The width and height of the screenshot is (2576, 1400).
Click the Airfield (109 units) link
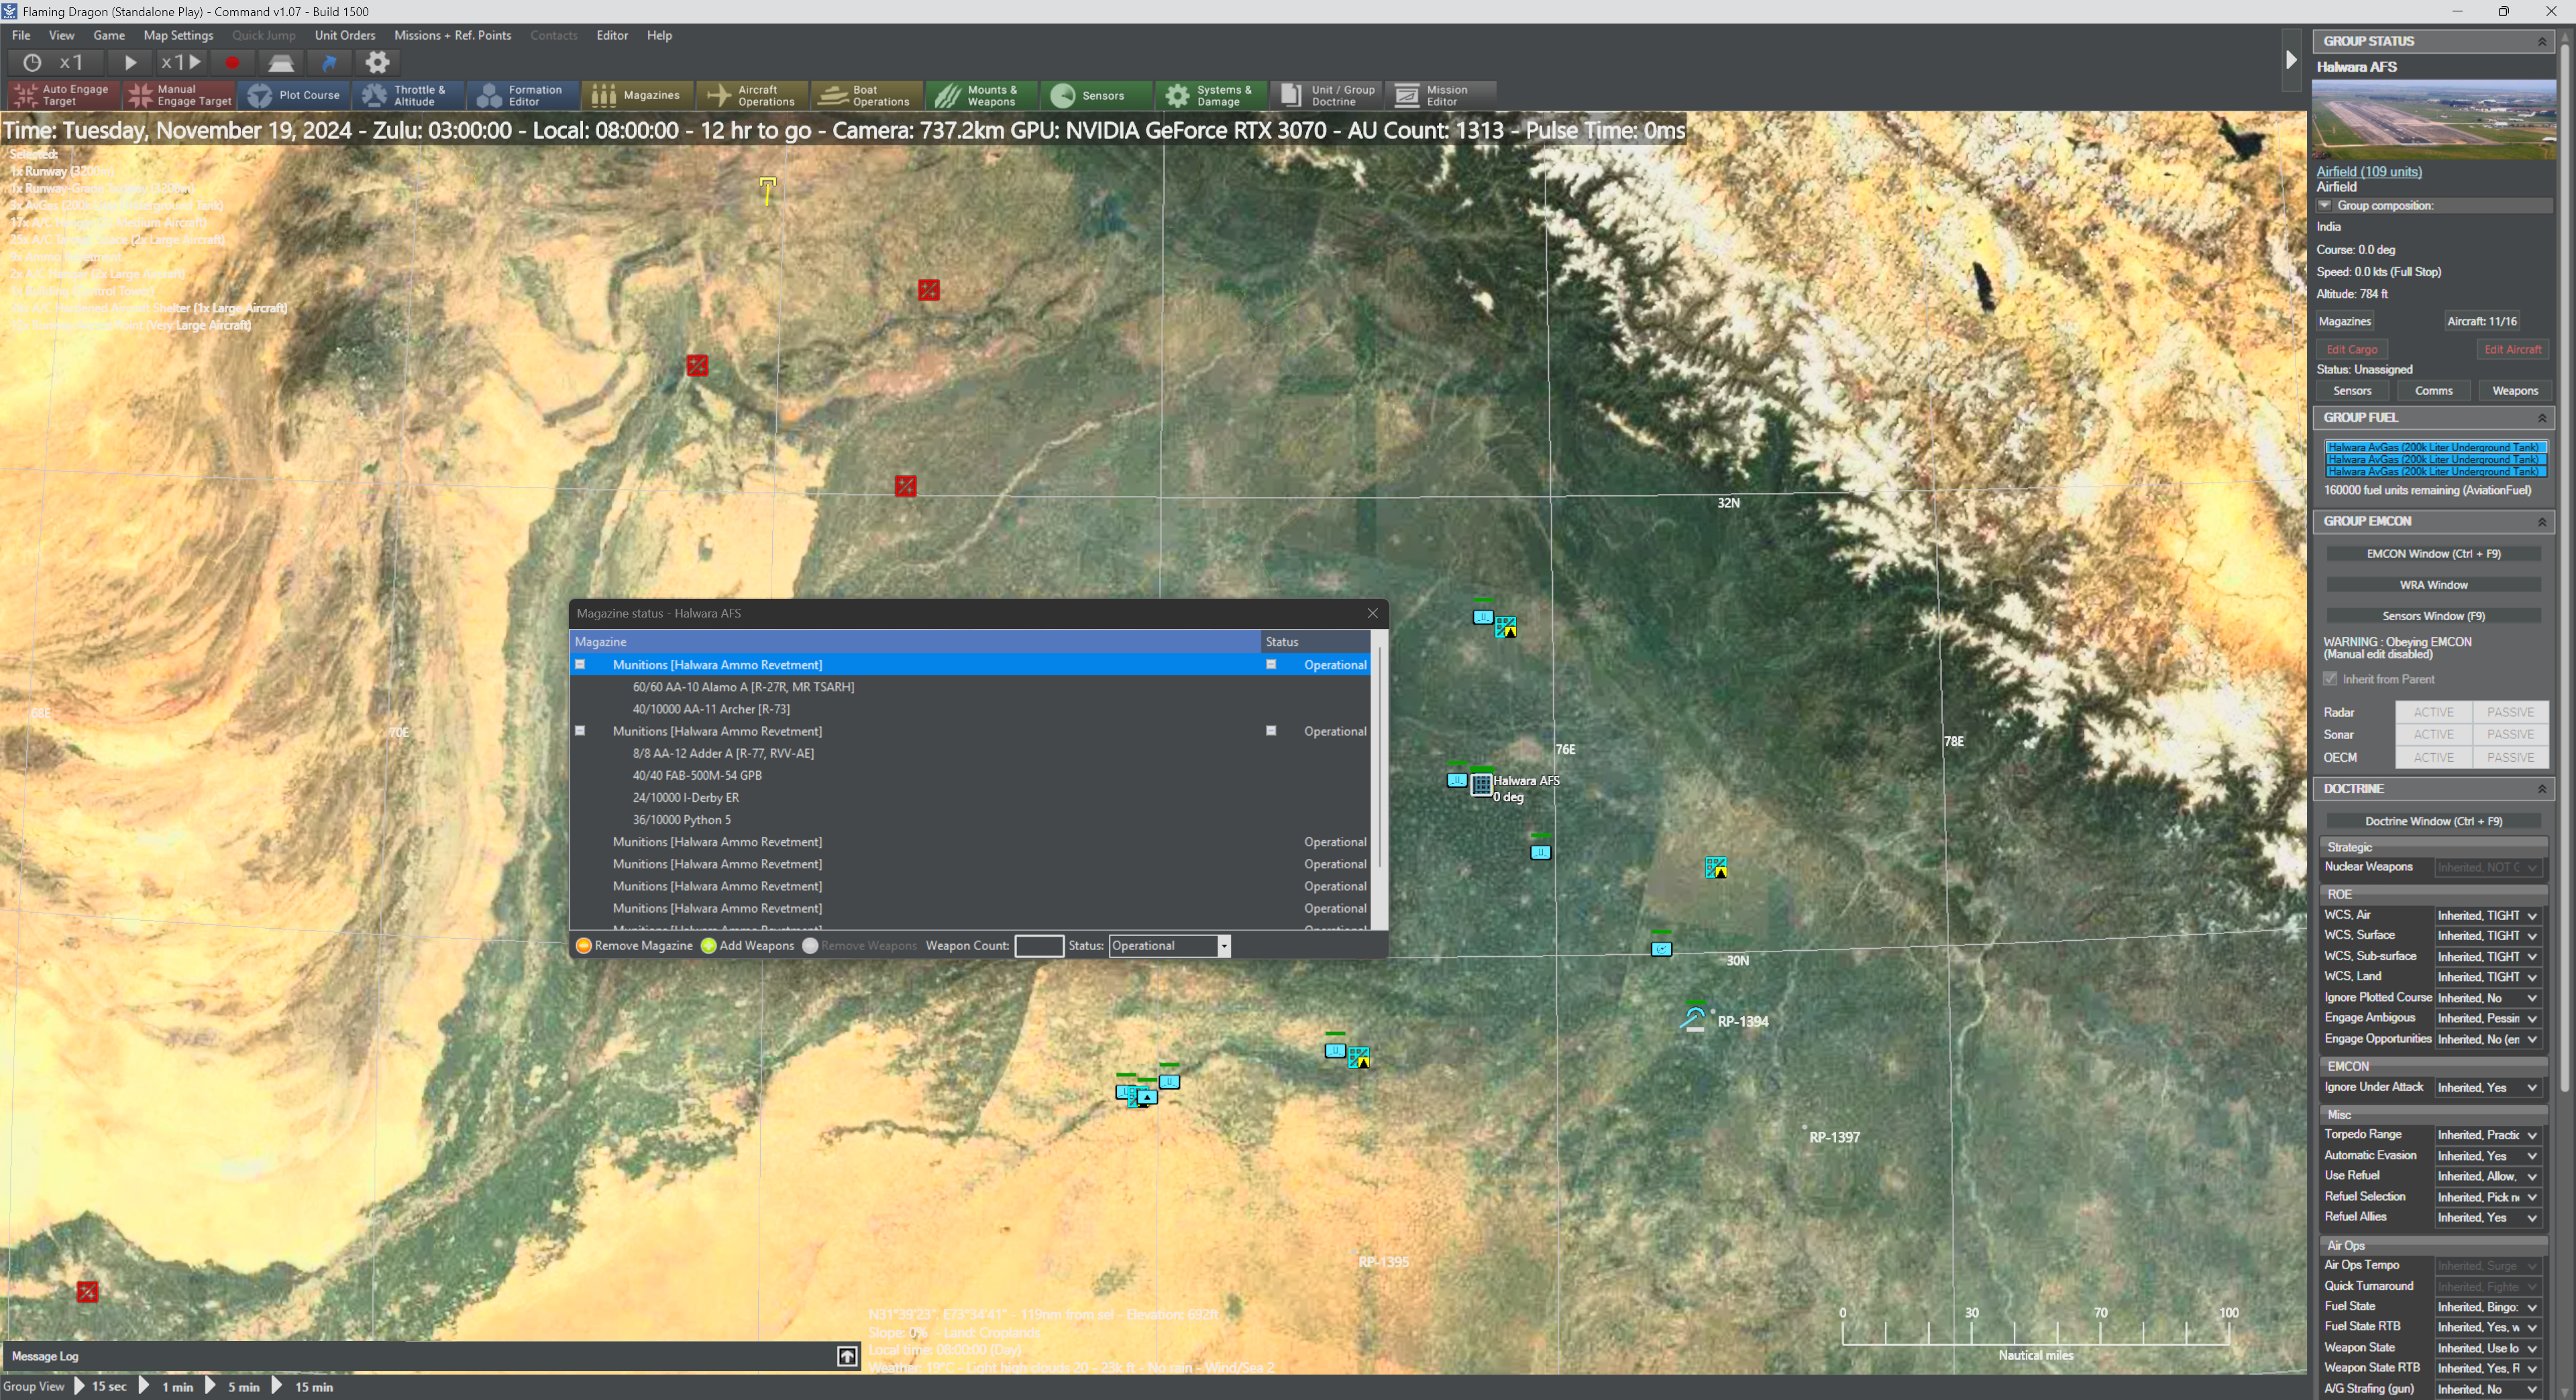coord(2369,171)
